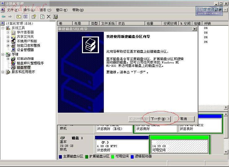Open the 文件(F) menu
This screenshot has height=167, width=229.
pos(12,10)
